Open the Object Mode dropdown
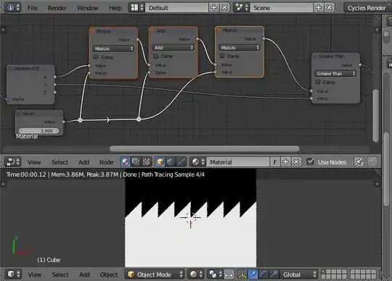Viewport: 392px width, 281px height. tap(155, 274)
